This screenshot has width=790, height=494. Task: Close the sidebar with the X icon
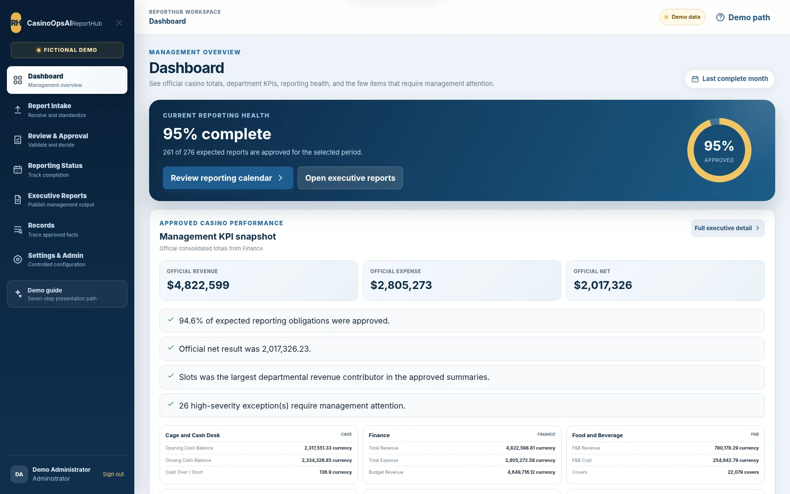click(x=119, y=23)
